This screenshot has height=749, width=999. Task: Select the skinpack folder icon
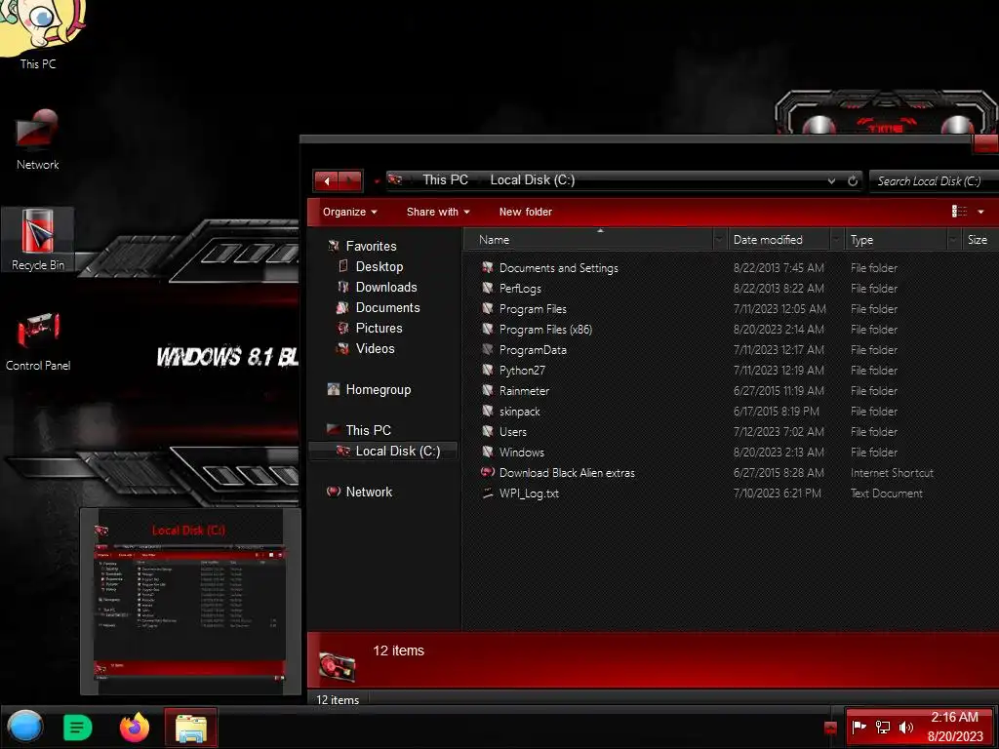488,411
